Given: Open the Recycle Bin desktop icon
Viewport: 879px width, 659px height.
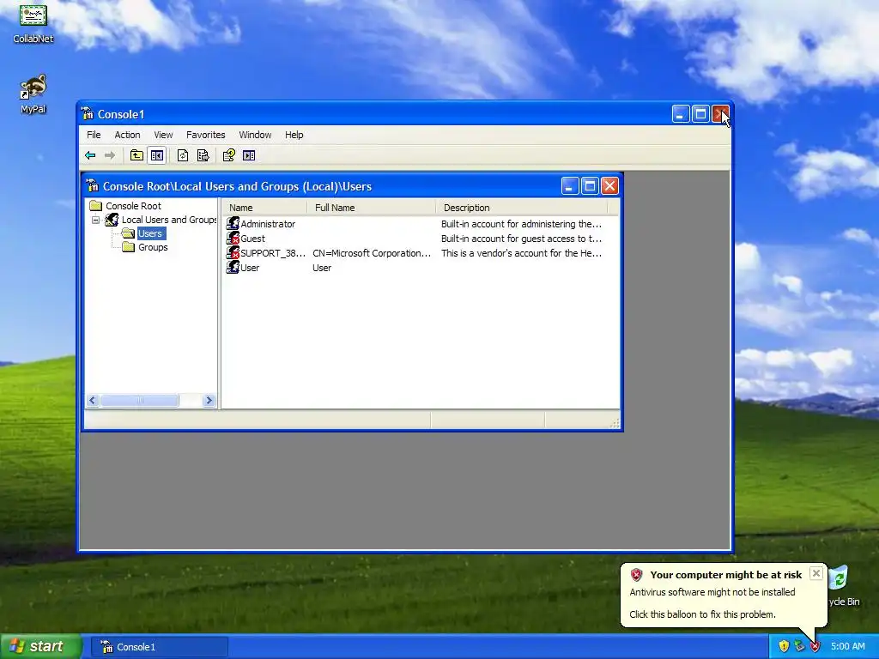Looking at the screenshot, I should (844, 585).
